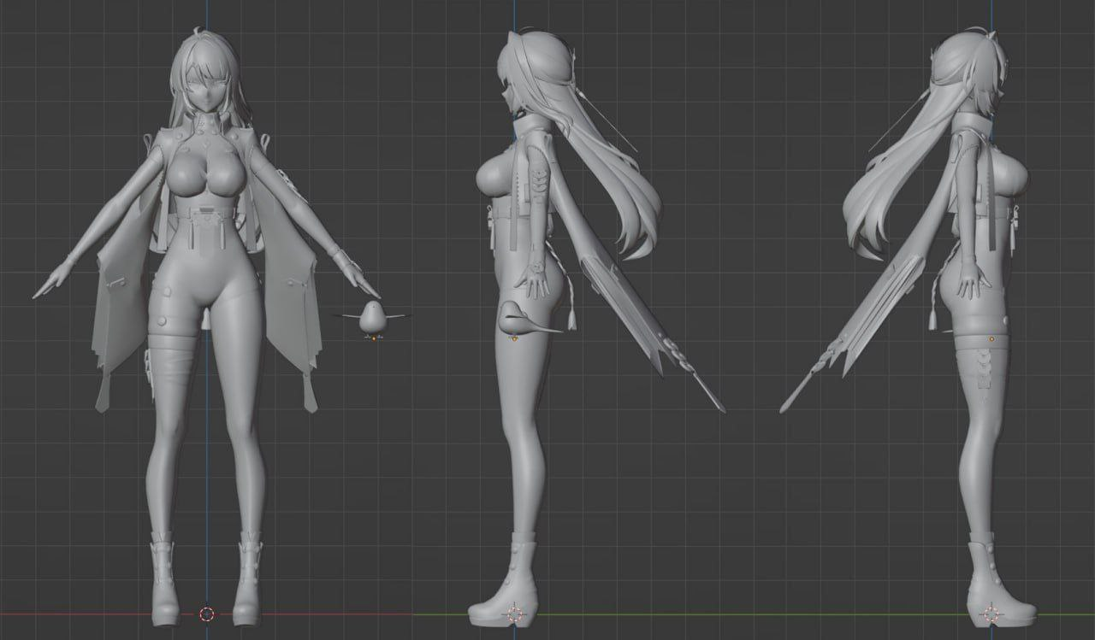Screen dimensions: 1095x640
Task: Click the 3D cursor at the middle view's boot
Action: click(x=514, y=614)
